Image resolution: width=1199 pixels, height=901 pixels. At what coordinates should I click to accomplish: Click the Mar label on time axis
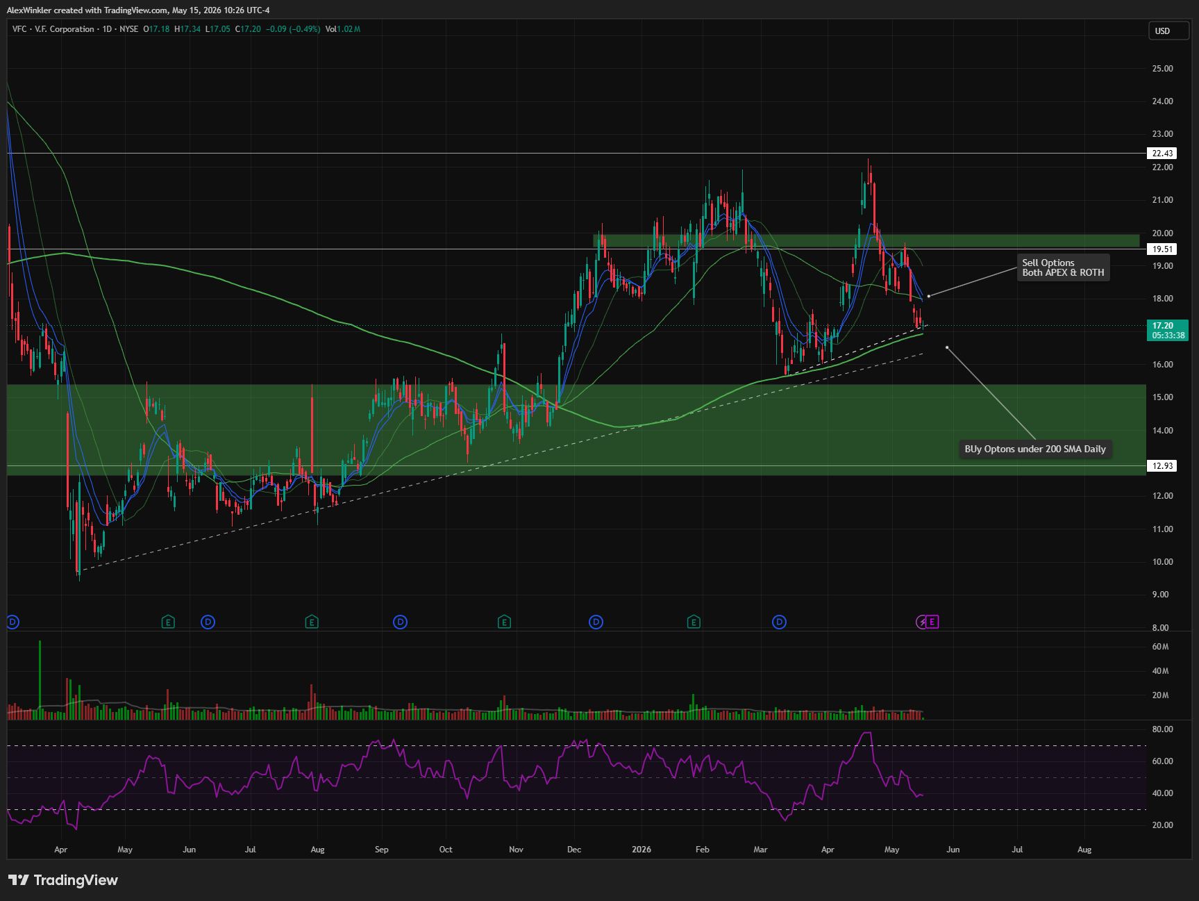[x=760, y=850]
